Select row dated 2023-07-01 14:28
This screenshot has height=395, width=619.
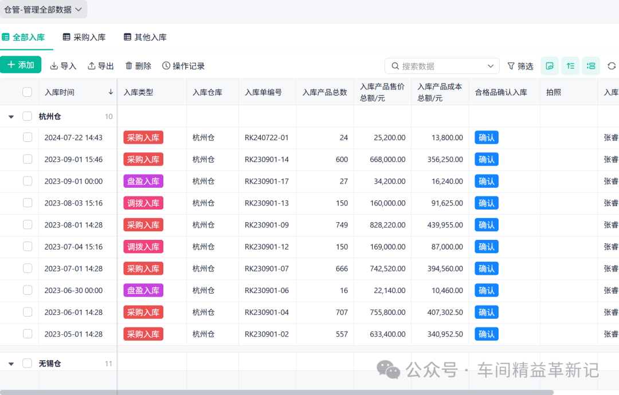point(28,268)
